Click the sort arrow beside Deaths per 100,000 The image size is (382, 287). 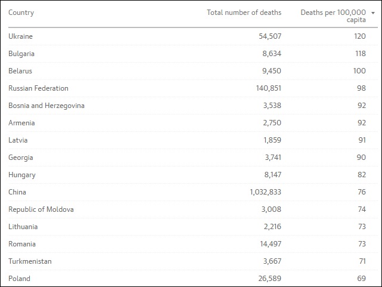(x=373, y=13)
